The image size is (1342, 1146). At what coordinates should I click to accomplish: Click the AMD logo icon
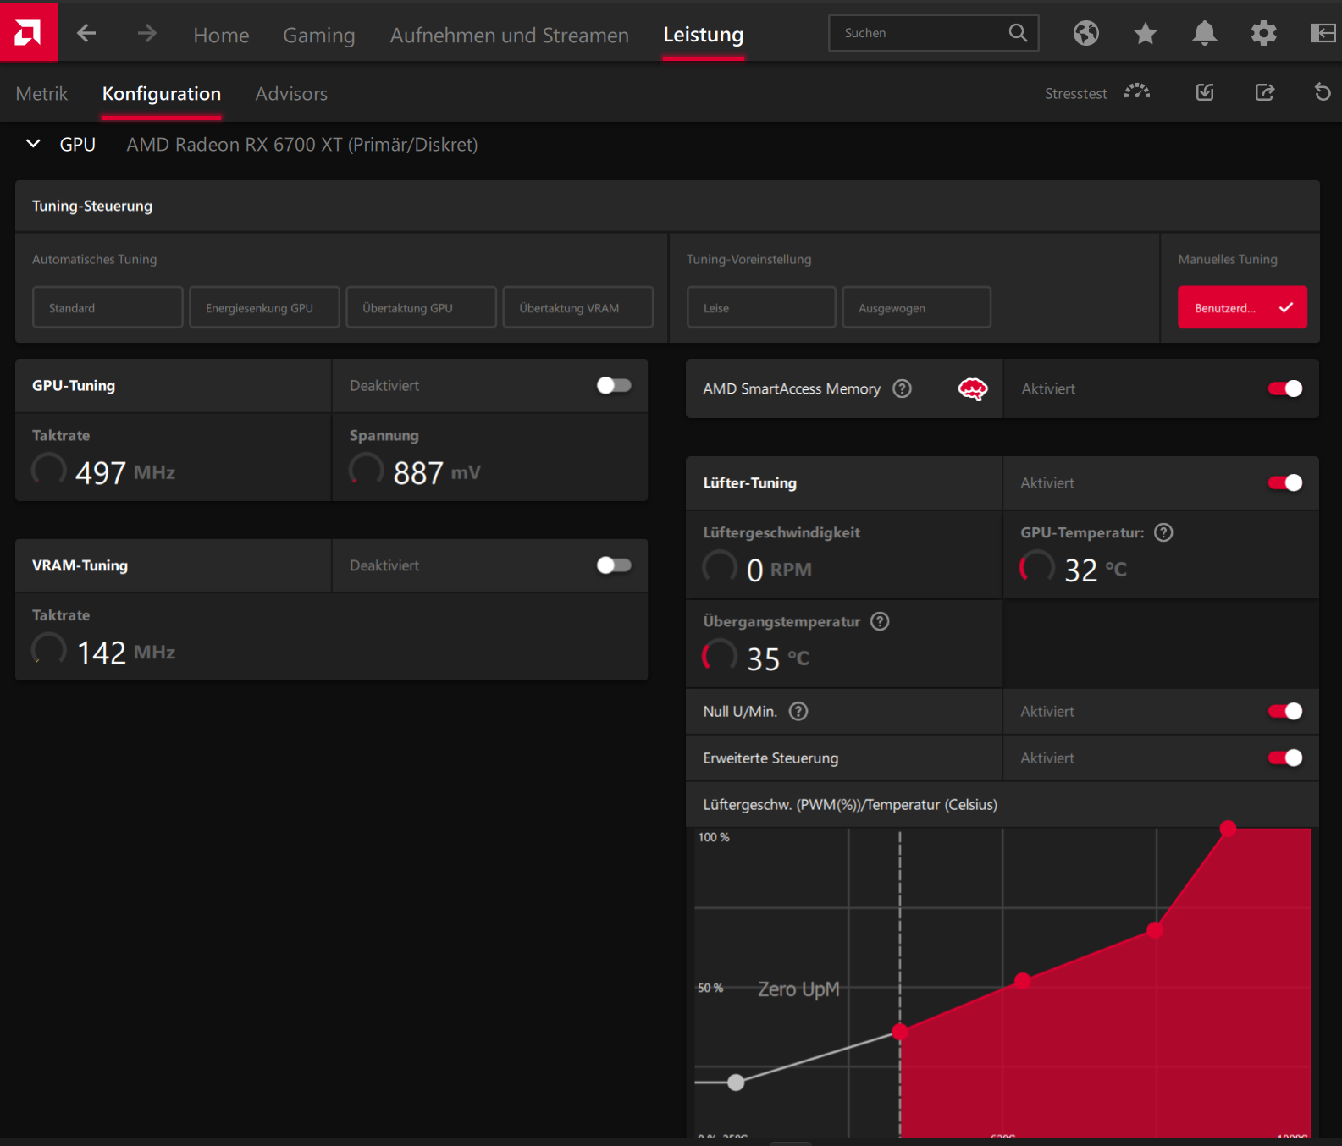point(28,32)
